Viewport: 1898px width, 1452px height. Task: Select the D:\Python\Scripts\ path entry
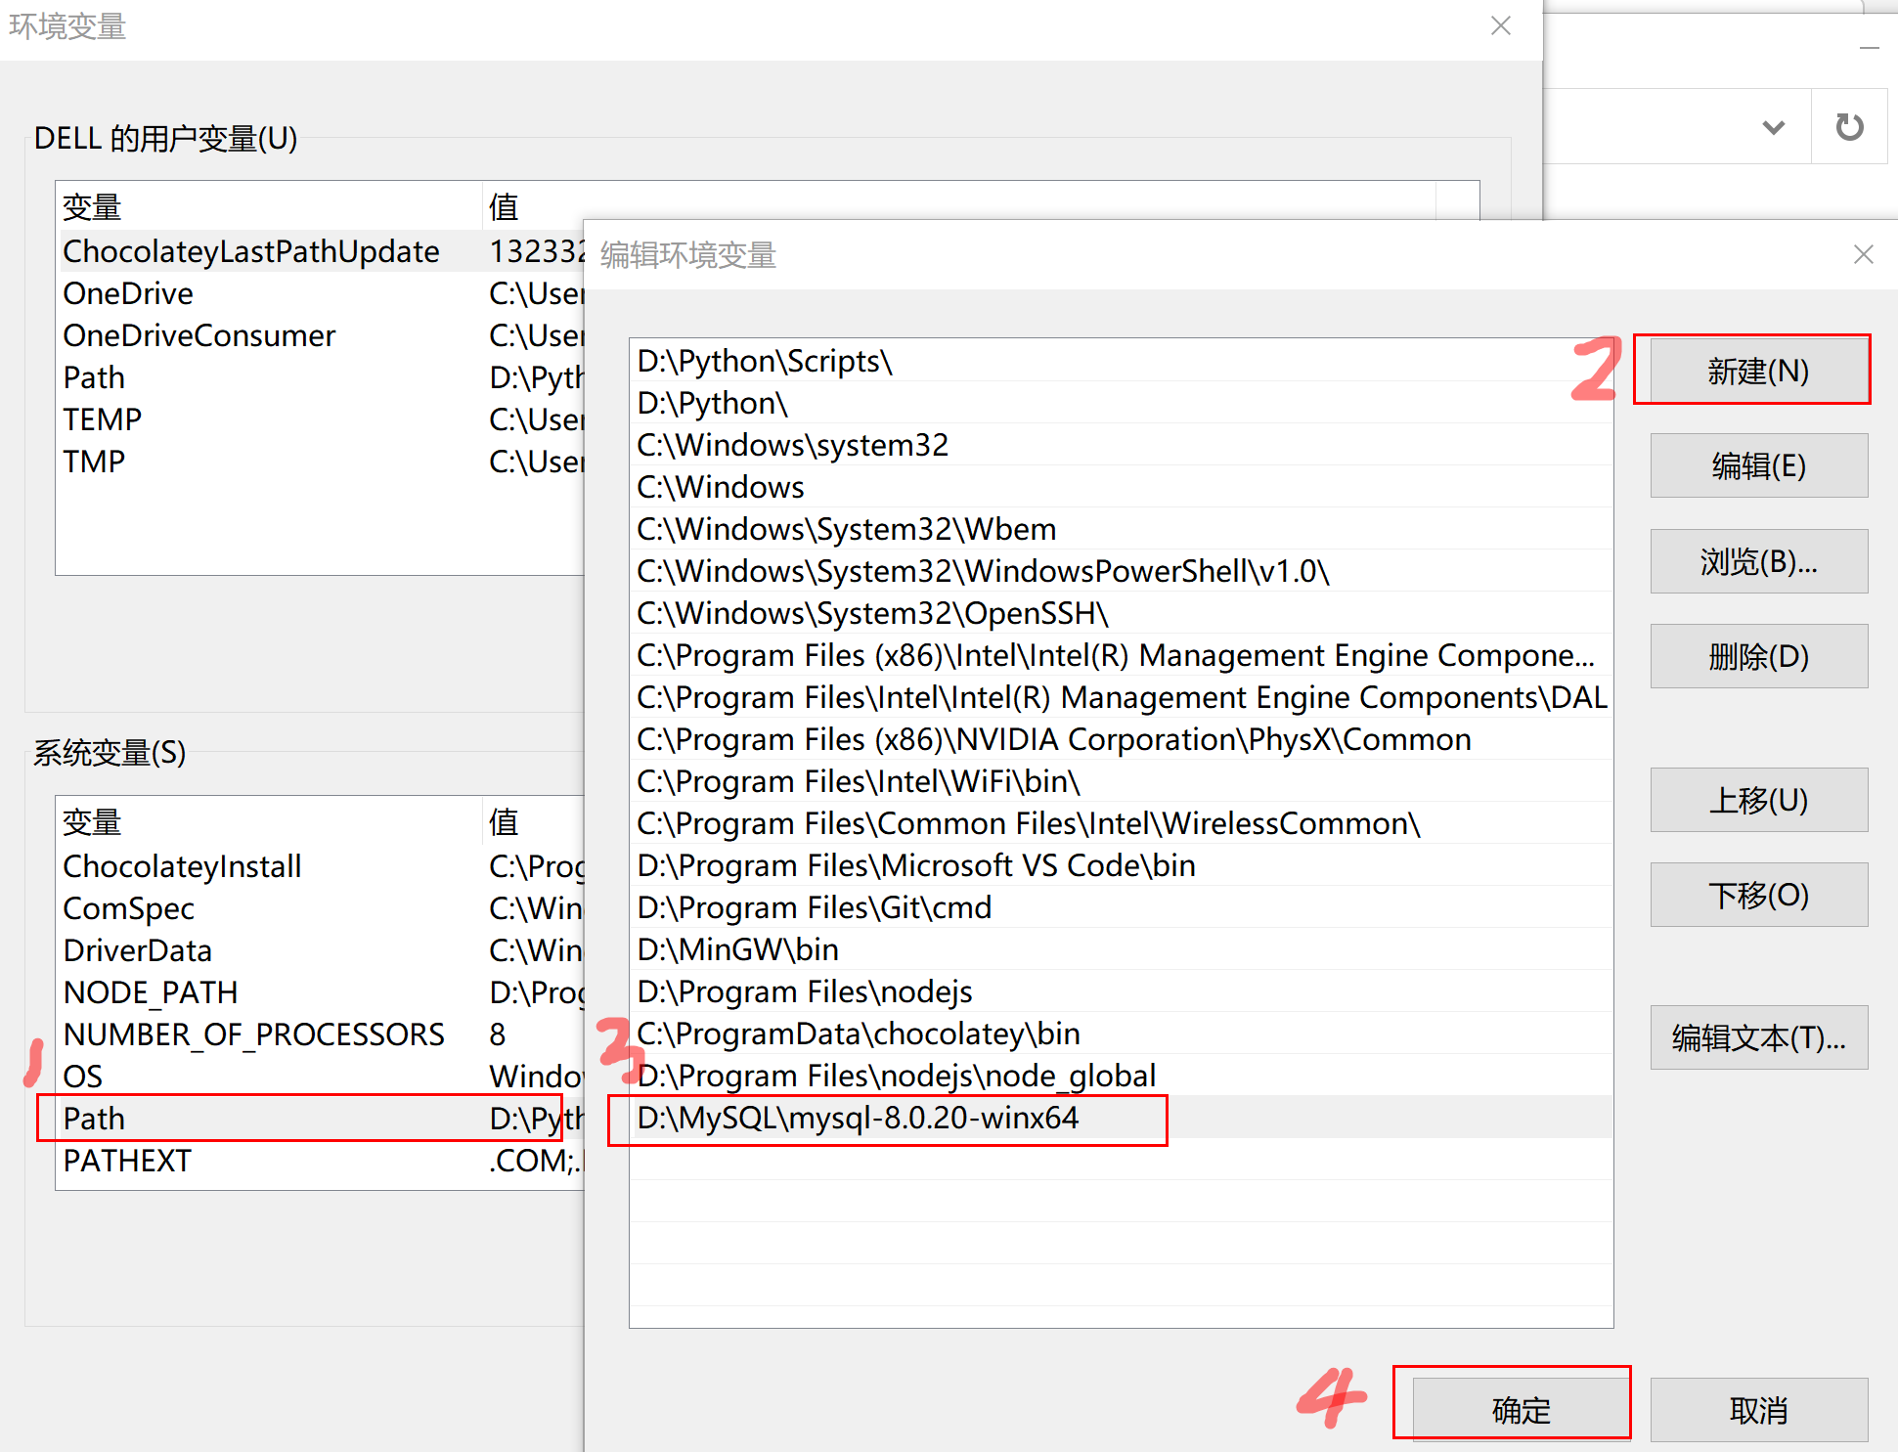tap(764, 361)
